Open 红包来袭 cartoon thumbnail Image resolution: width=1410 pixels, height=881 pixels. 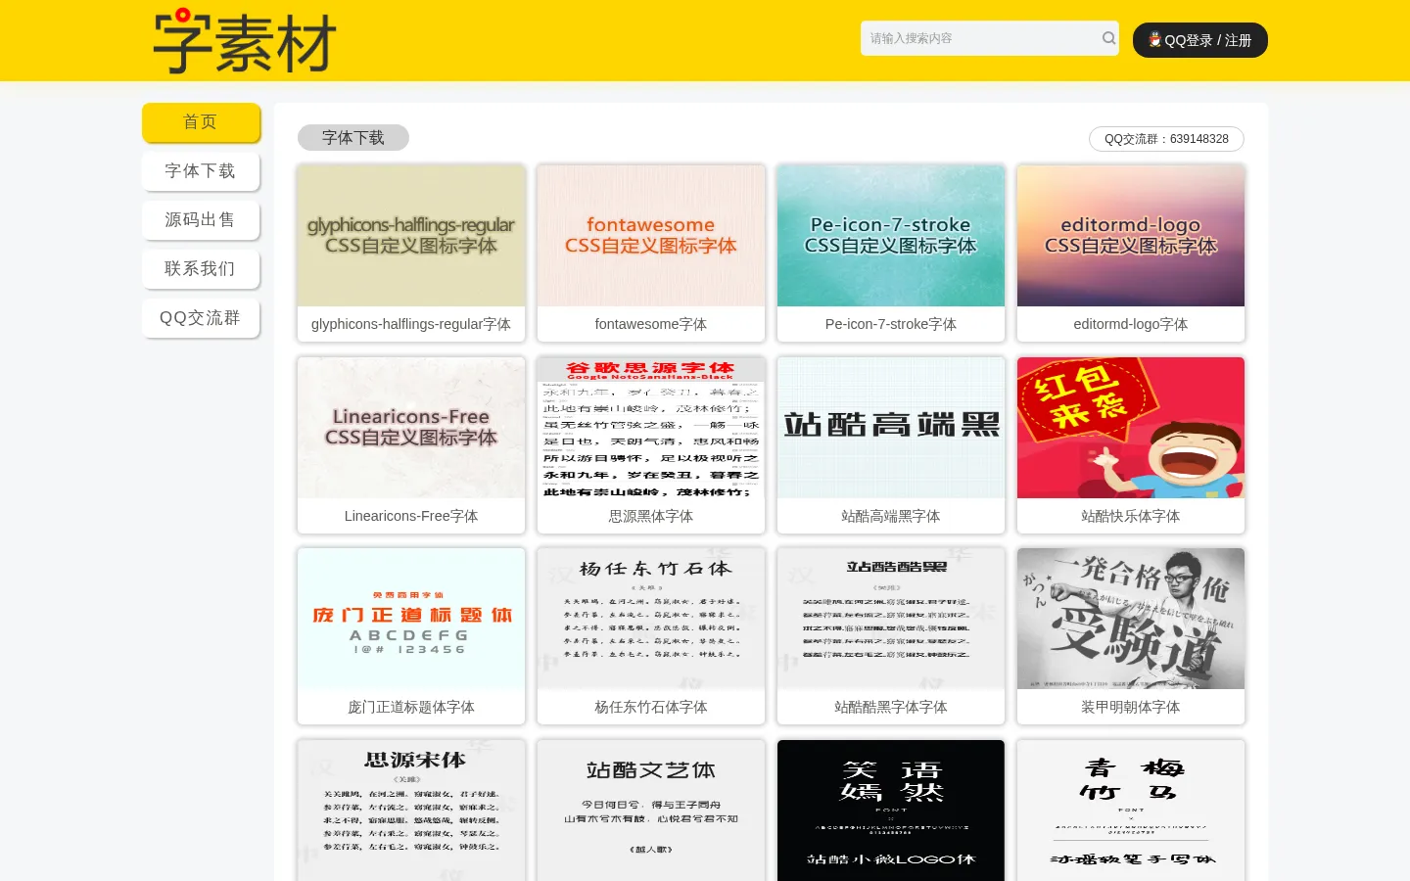tap(1131, 428)
